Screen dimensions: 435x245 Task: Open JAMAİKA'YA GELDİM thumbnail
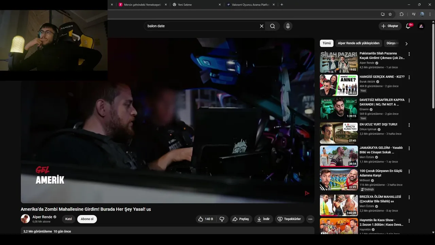click(339, 156)
